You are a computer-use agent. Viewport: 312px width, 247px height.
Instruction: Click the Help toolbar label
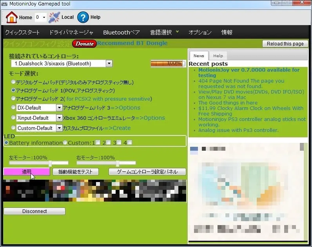pyautogui.click(x=95, y=17)
